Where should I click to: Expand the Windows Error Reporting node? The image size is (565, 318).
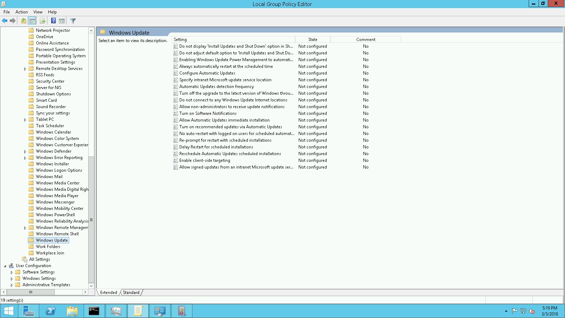[25, 158]
